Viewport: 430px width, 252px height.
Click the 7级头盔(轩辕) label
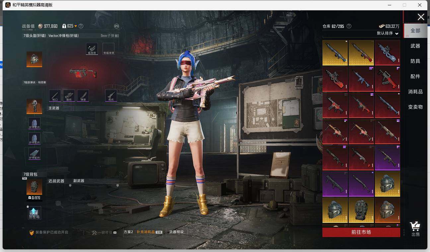click(35, 36)
